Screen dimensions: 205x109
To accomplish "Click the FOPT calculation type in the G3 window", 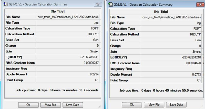I will [x=95, y=28].
